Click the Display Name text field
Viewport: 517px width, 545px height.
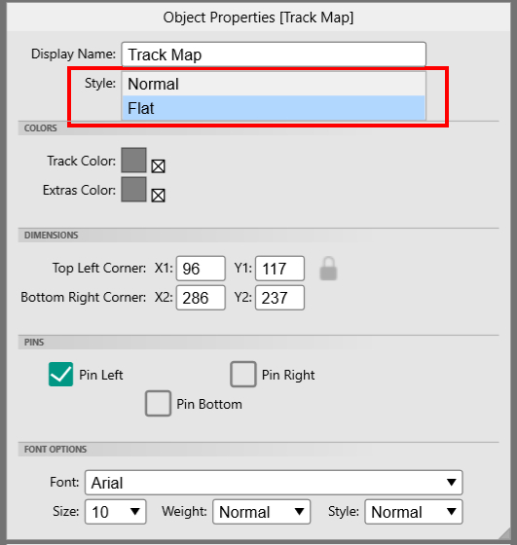(x=274, y=54)
